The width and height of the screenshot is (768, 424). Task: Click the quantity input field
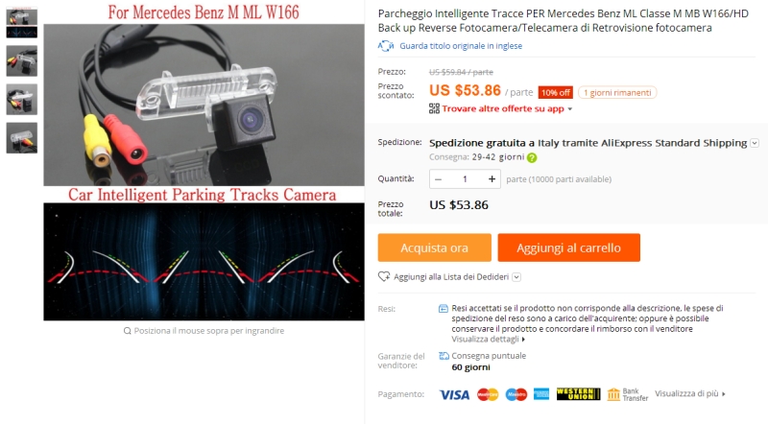point(465,179)
